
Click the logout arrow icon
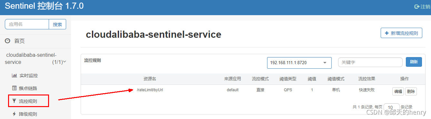click(416, 7)
